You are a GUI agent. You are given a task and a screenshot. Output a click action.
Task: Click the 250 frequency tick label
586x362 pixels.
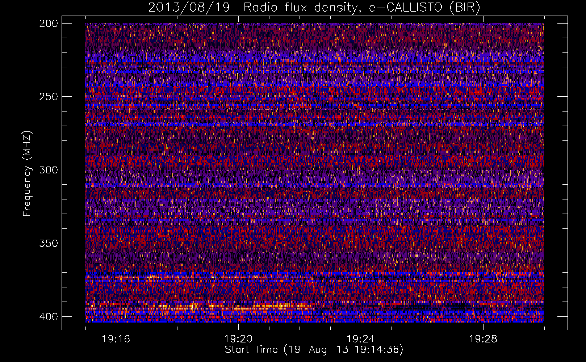pos(48,97)
